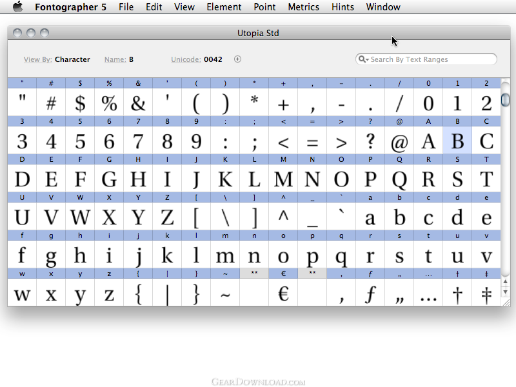Select the highlighted glyph cell B

[x=457, y=140]
